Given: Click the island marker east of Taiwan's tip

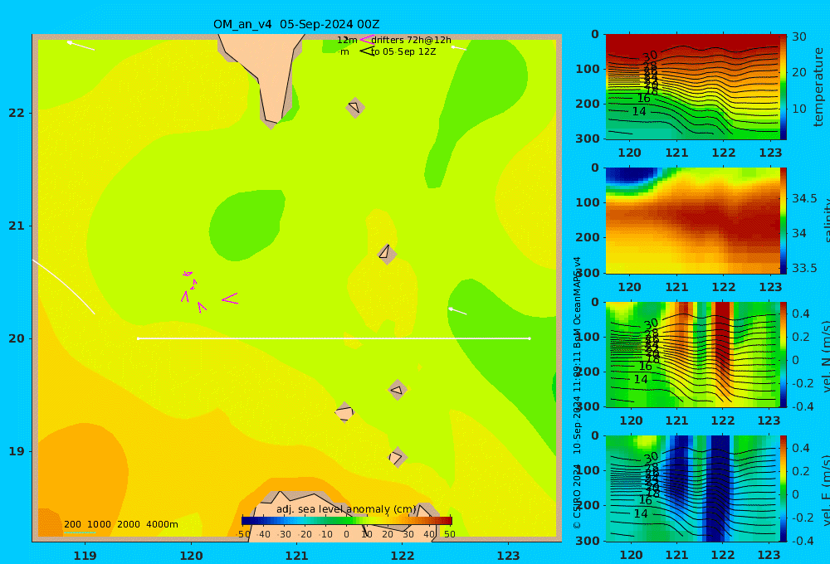Looking at the screenshot, I should click(x=355, y=107).
